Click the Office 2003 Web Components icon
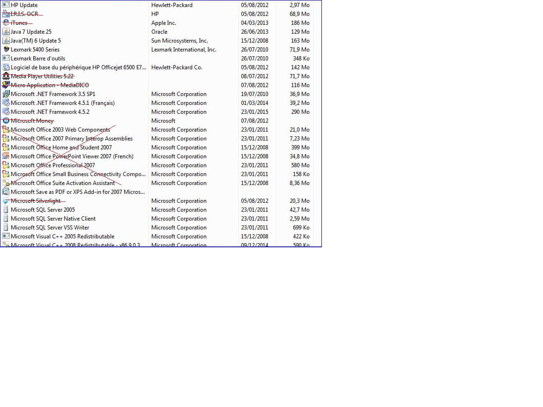The image size is (543, 407). [6, 129]
